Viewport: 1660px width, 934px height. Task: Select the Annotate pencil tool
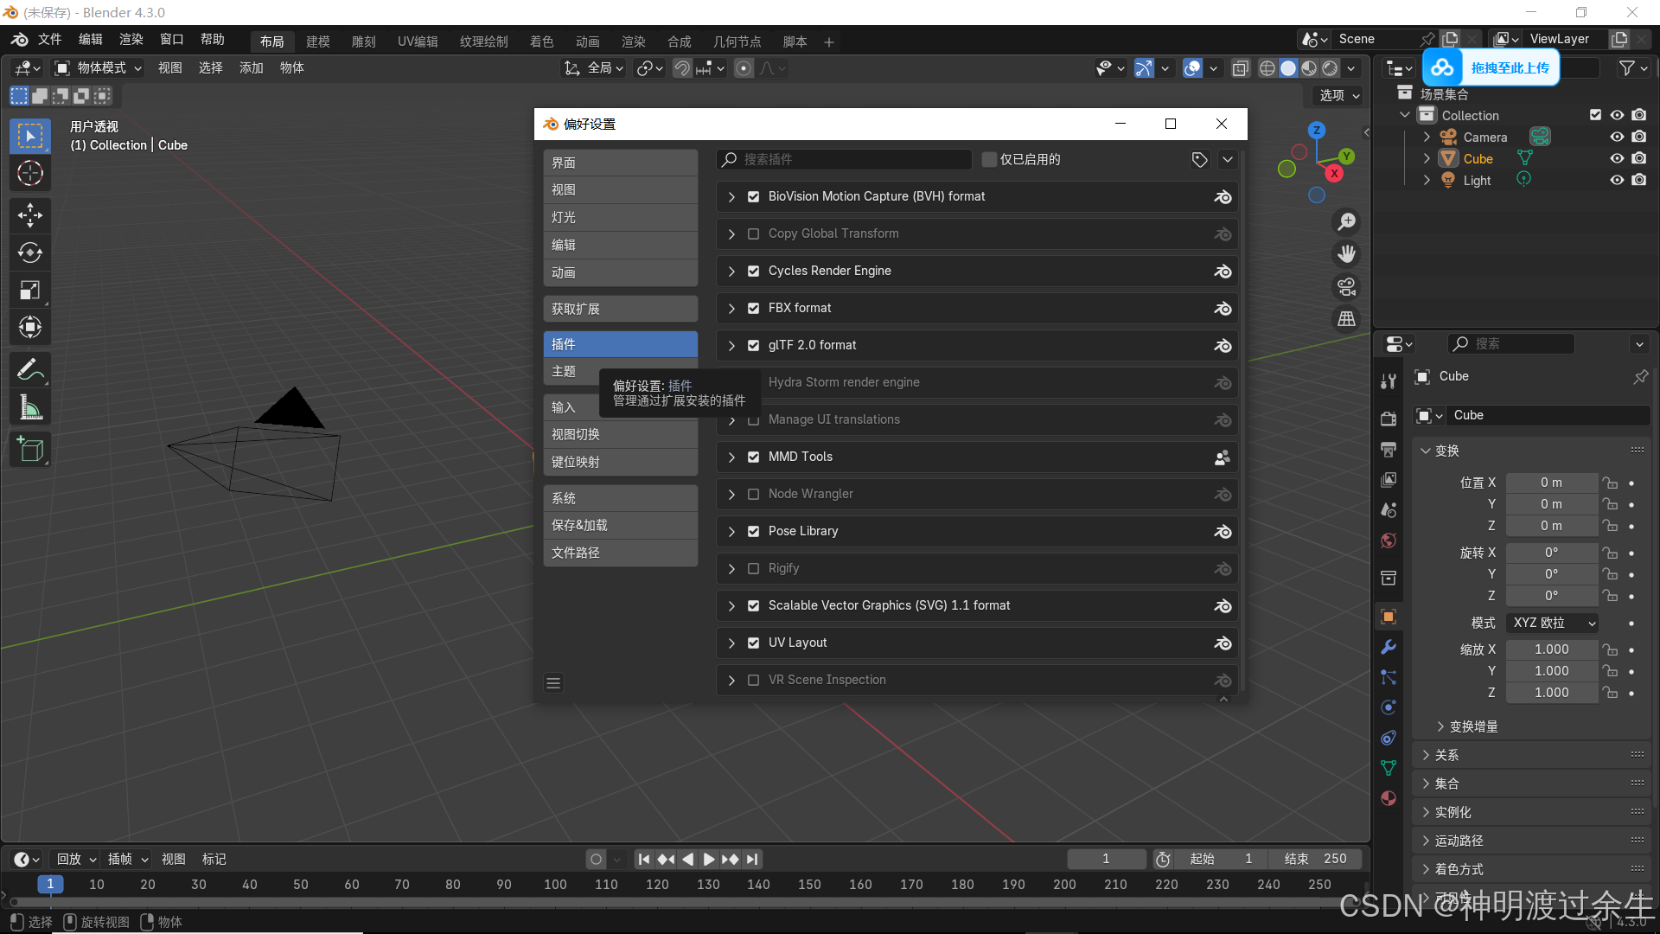30,370
